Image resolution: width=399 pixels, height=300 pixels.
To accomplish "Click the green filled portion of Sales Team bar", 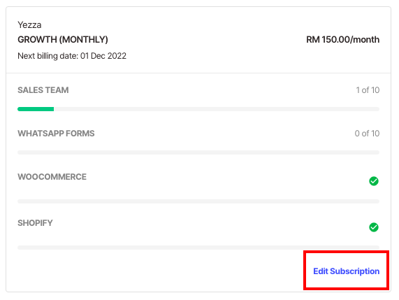I will [x=36, y=109].
